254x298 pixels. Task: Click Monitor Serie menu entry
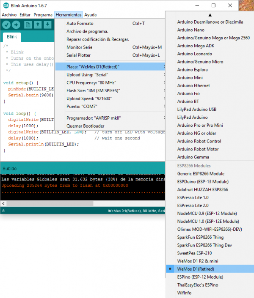80,47
